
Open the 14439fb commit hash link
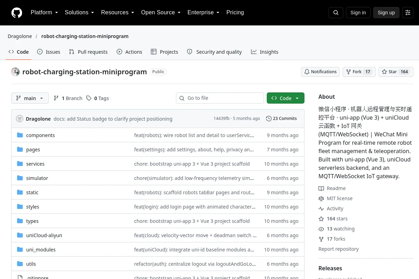click(221, 119)
